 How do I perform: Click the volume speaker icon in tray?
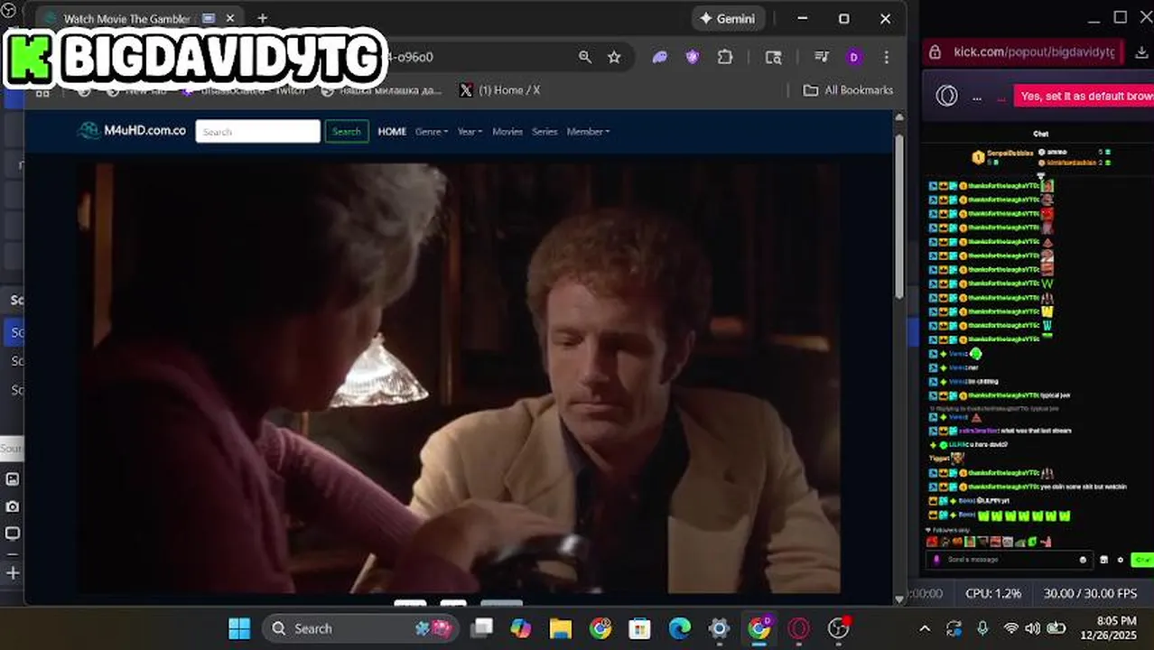pyautogui.click(x=1033, y=628)
